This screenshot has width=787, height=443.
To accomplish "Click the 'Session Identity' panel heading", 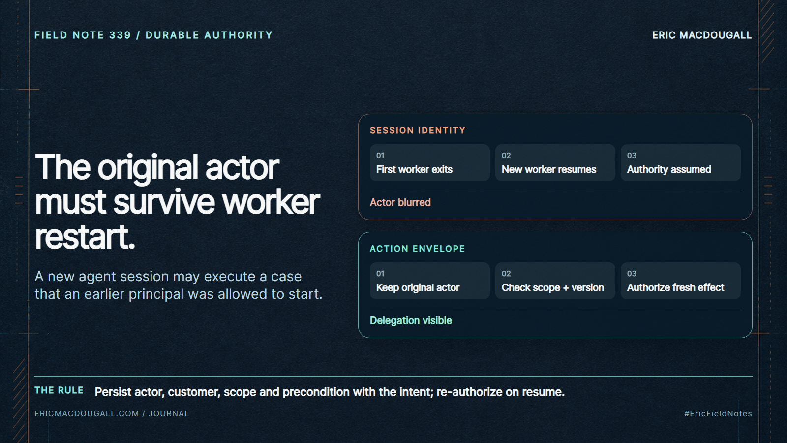I will point(418,130).
